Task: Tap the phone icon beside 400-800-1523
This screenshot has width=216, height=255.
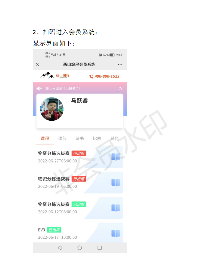Action: click(91, 76)
